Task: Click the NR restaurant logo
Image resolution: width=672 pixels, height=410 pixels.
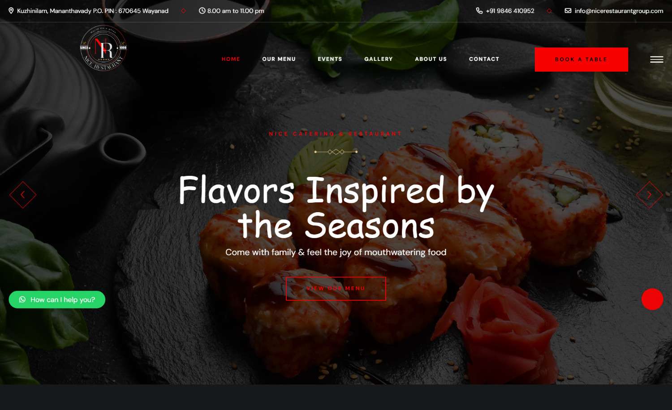Action: pyautogui.click(x=103, y=48)
